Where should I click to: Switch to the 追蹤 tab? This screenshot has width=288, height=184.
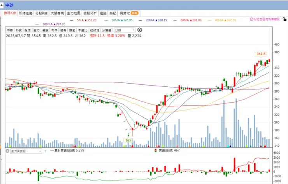(103, 13)
